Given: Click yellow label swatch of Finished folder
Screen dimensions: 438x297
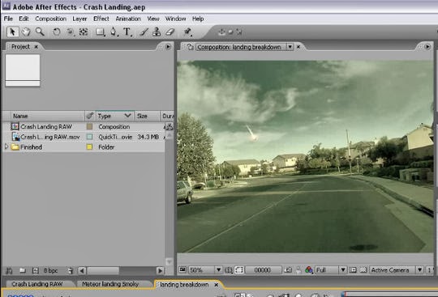Looking at the screenshot, I should [89, 146].
